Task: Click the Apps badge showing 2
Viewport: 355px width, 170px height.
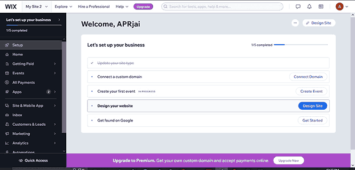Action: click(x=48, y=92)
